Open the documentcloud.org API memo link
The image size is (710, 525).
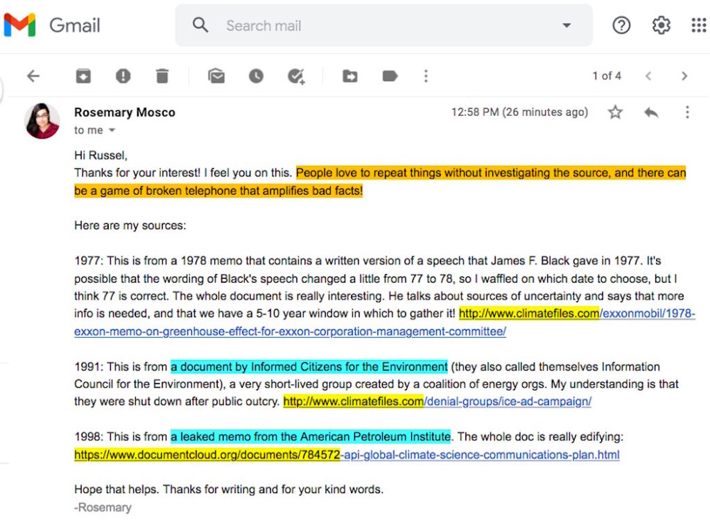347,455
